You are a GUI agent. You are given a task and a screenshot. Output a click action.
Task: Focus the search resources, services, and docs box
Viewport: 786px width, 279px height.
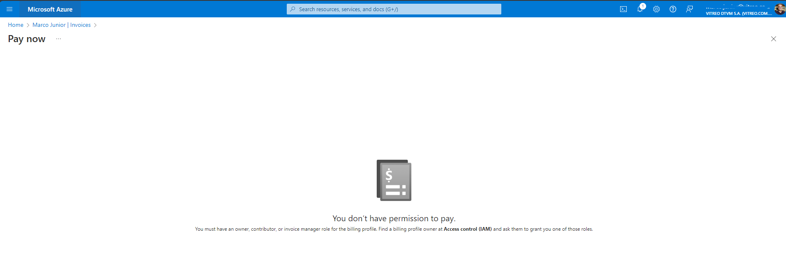[x=394, y=9]
